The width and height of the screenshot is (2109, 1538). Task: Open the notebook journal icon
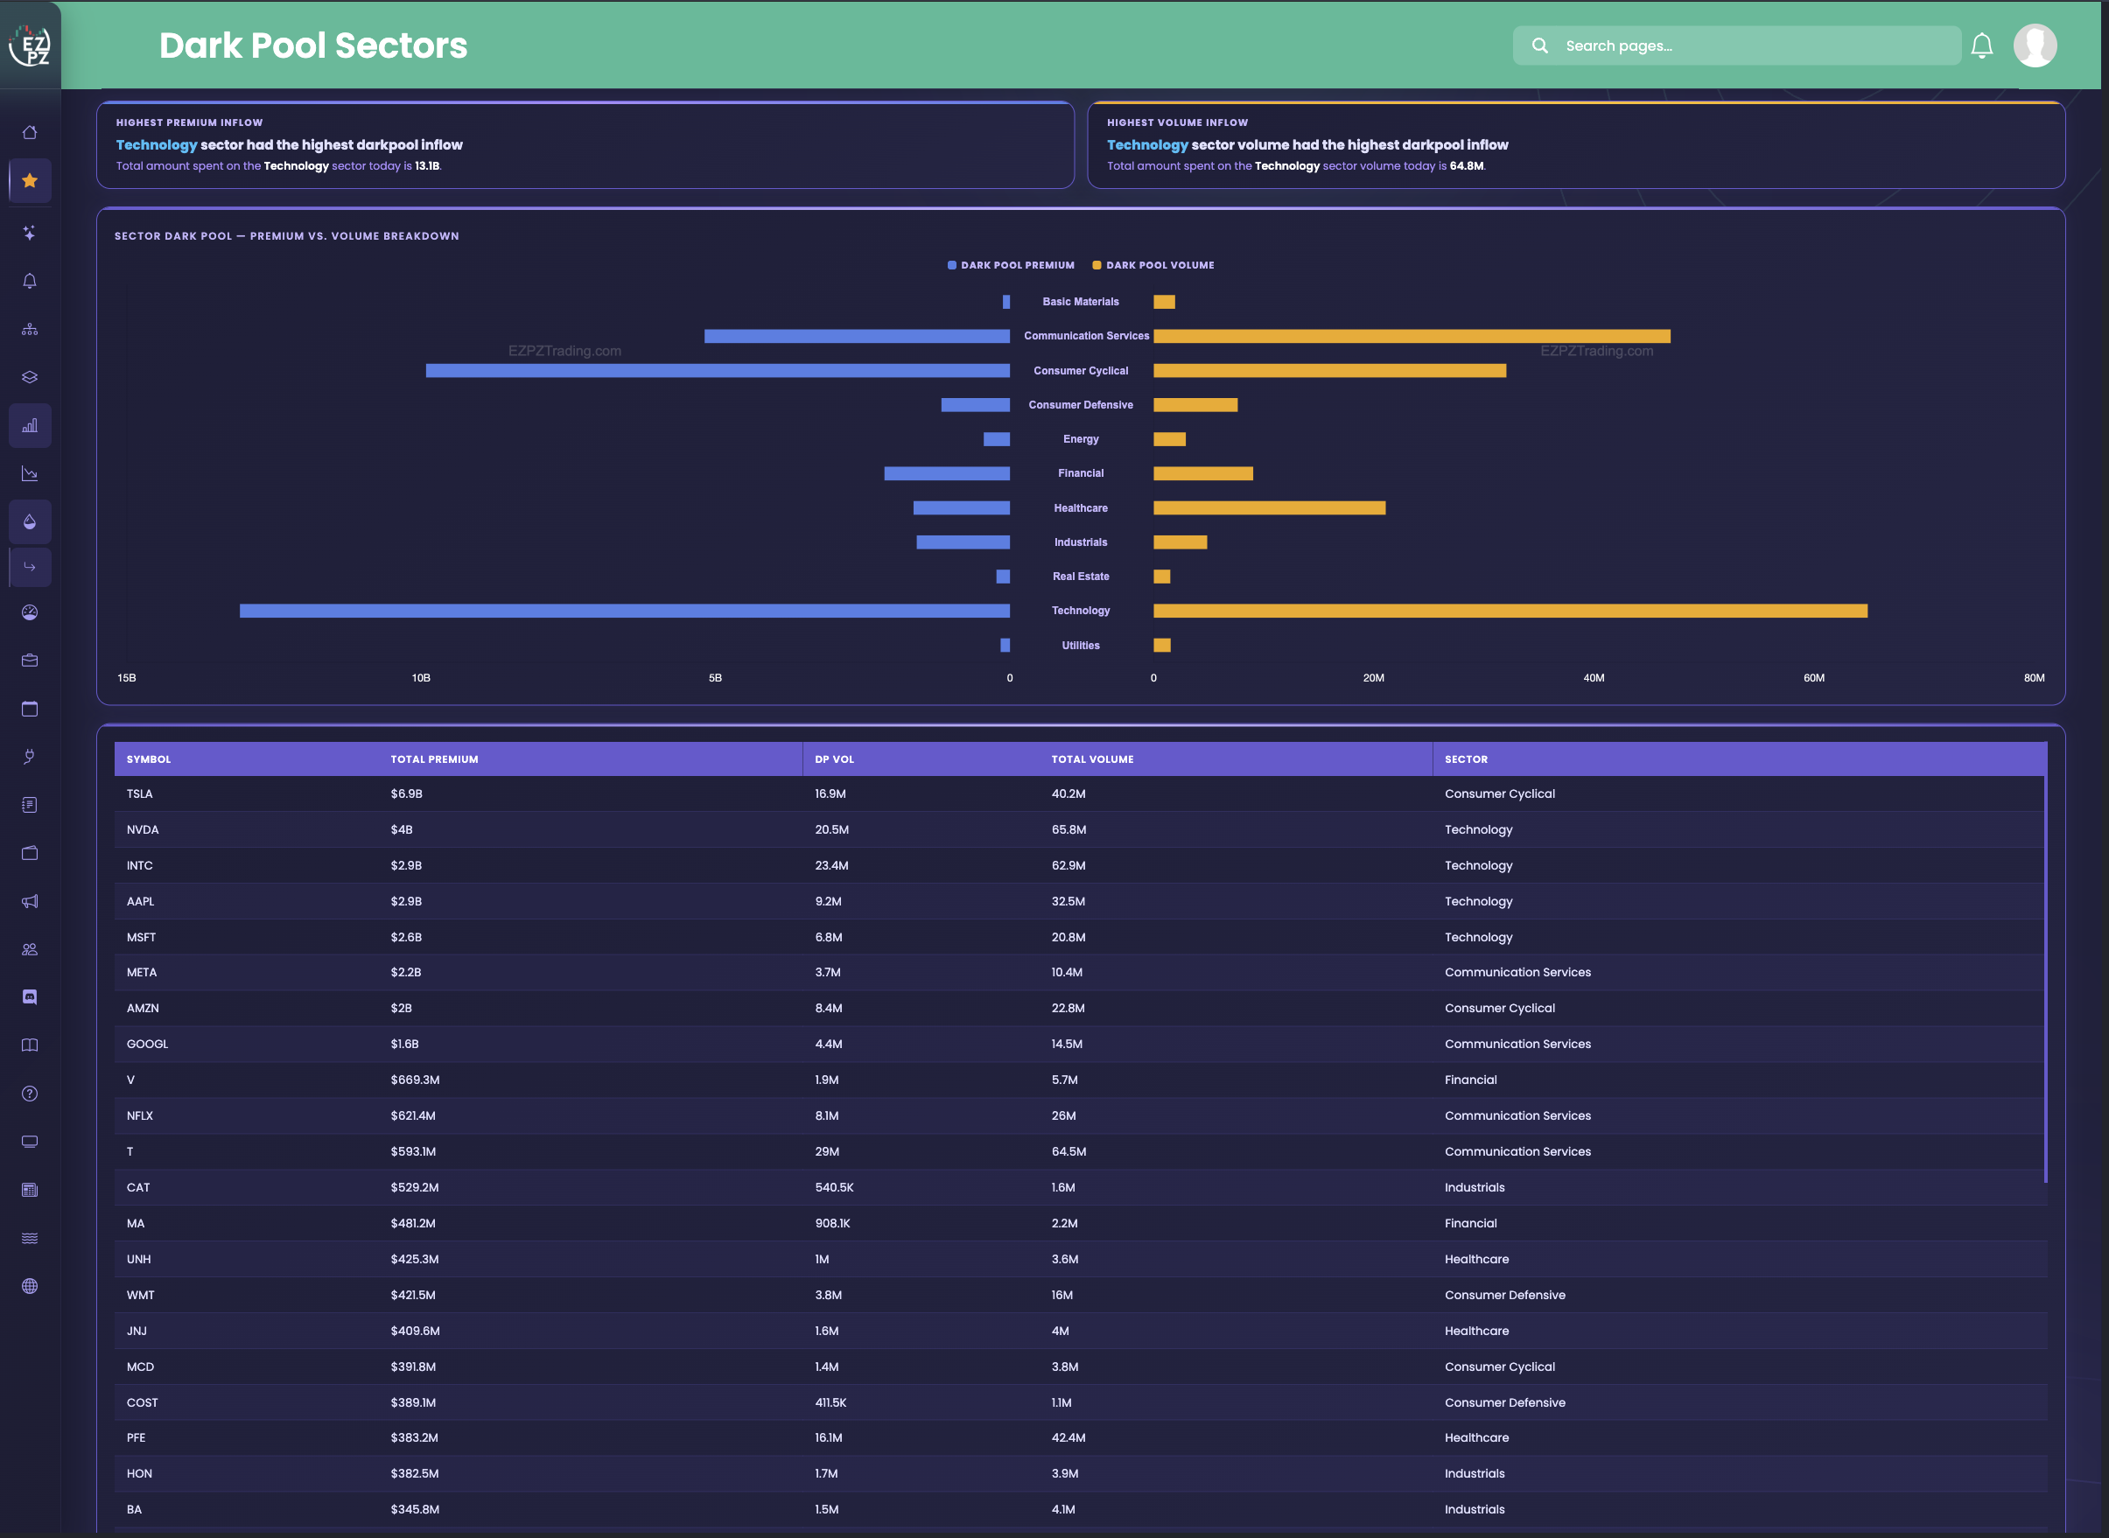(x=30, y=806)
